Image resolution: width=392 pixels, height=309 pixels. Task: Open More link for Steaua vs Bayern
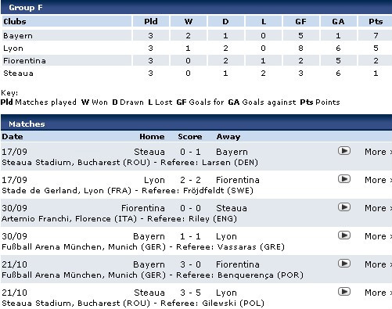(378, 152)
